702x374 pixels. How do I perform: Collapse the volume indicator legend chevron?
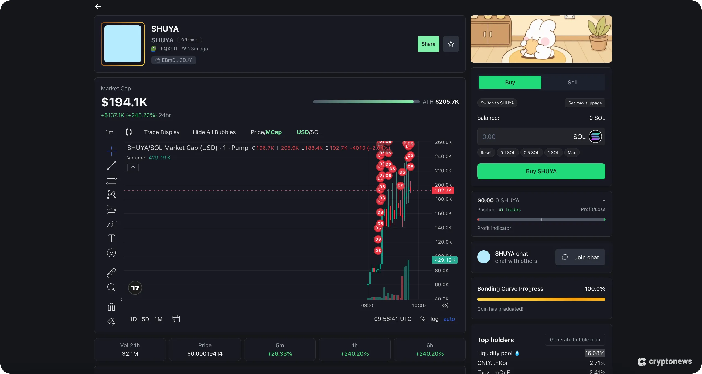(133, 167)
